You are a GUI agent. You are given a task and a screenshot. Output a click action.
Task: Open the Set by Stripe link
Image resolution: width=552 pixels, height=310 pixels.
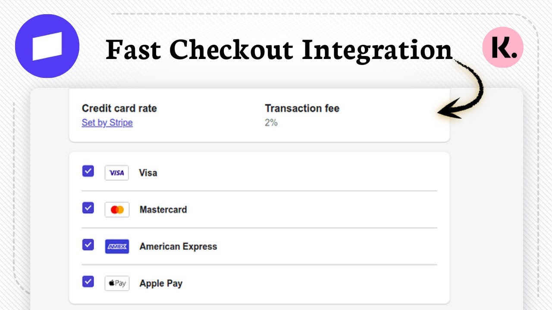pyautogui.click(x=107, y=123)
